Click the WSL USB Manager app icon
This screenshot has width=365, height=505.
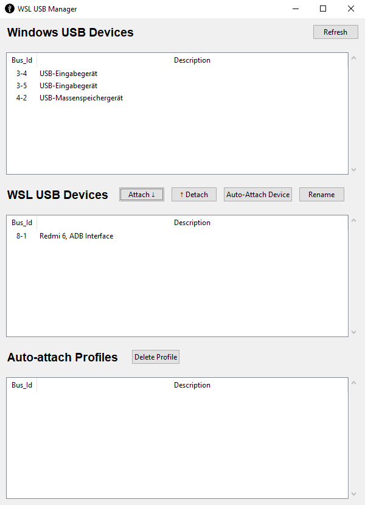point(10,9)
